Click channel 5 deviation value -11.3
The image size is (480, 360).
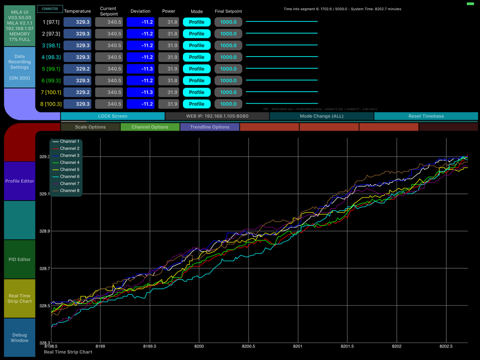[x=141, y=69]
